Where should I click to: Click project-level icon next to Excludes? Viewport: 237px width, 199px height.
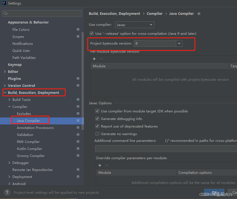[x=78, y=114]
